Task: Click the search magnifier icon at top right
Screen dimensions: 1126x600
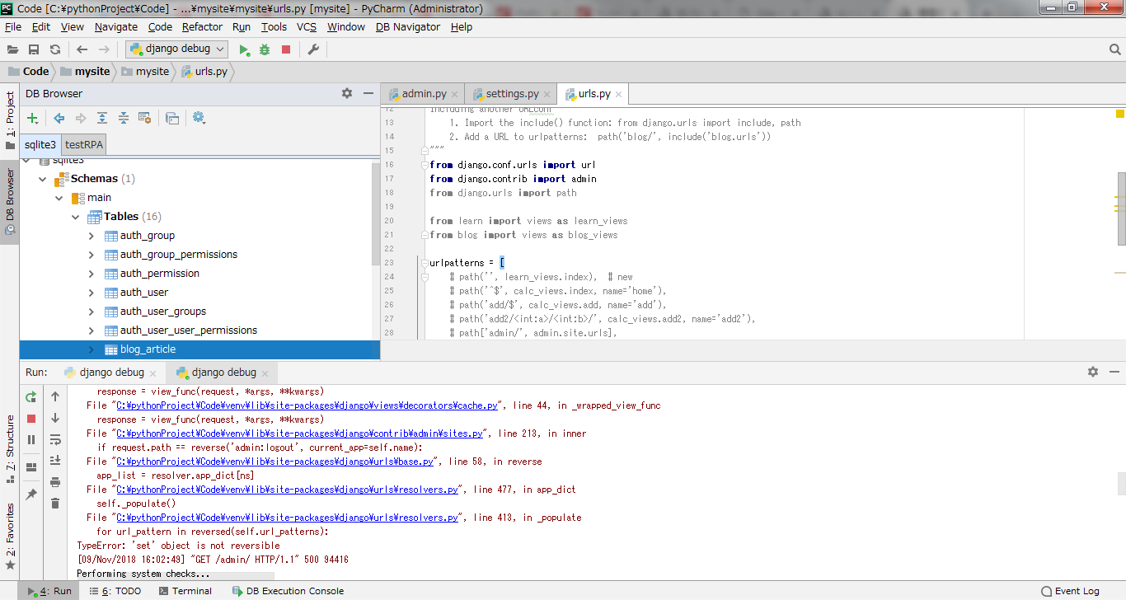Action: pyautogui.click(x=1114, y=49)
